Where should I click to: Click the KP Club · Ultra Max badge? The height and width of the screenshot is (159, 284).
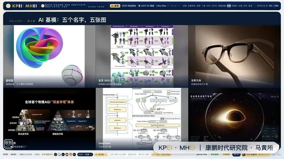(161, 154)
